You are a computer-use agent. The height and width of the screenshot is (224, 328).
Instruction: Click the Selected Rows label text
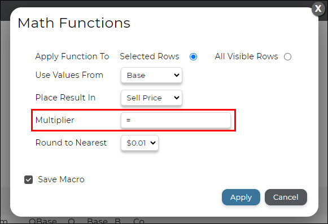point(150,56)
